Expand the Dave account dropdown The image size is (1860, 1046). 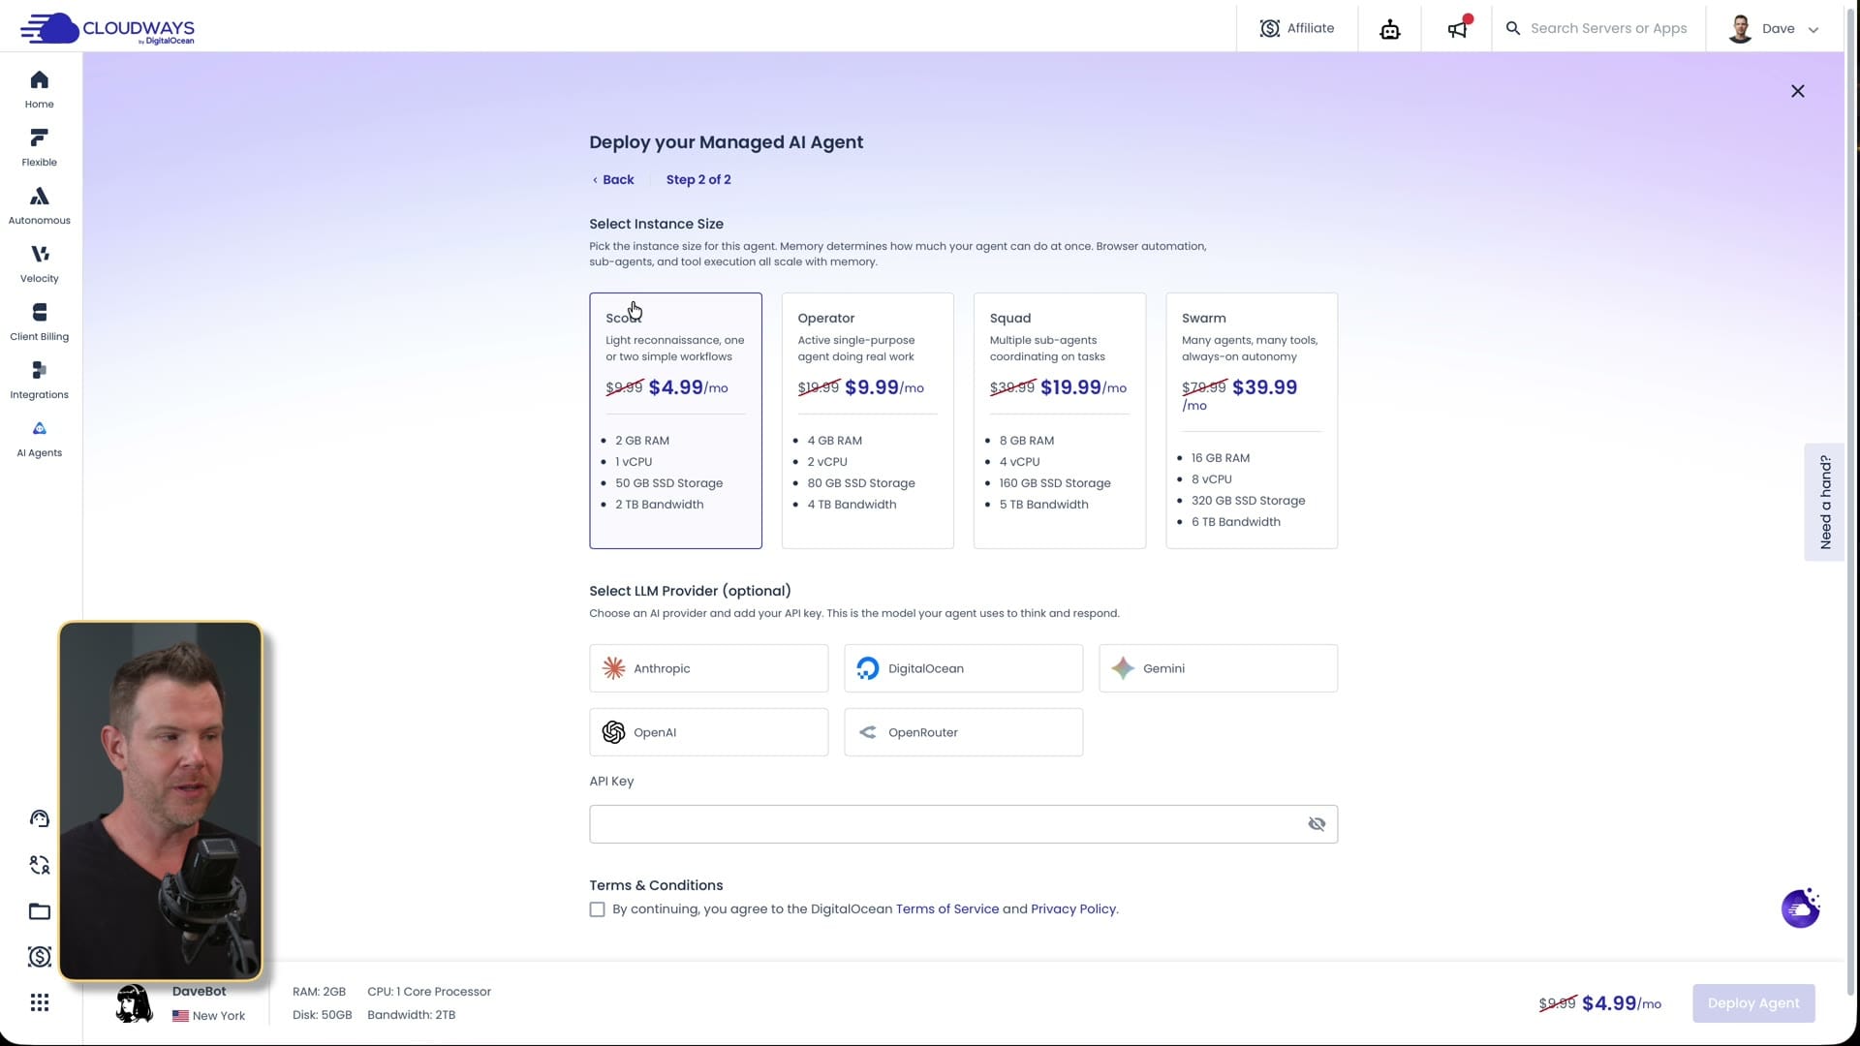pos(1774,28)
